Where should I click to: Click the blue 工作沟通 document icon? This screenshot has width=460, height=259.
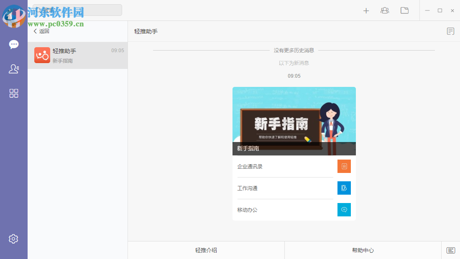pos(344,188)
